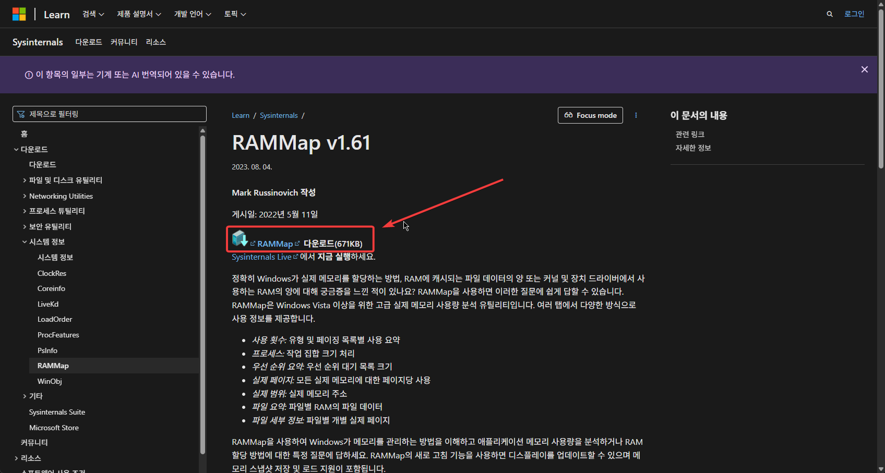This screenshot has height=473, width=885.
Task: Open the 토픽 dropdown menu
Action: click(x=235, y=14)
